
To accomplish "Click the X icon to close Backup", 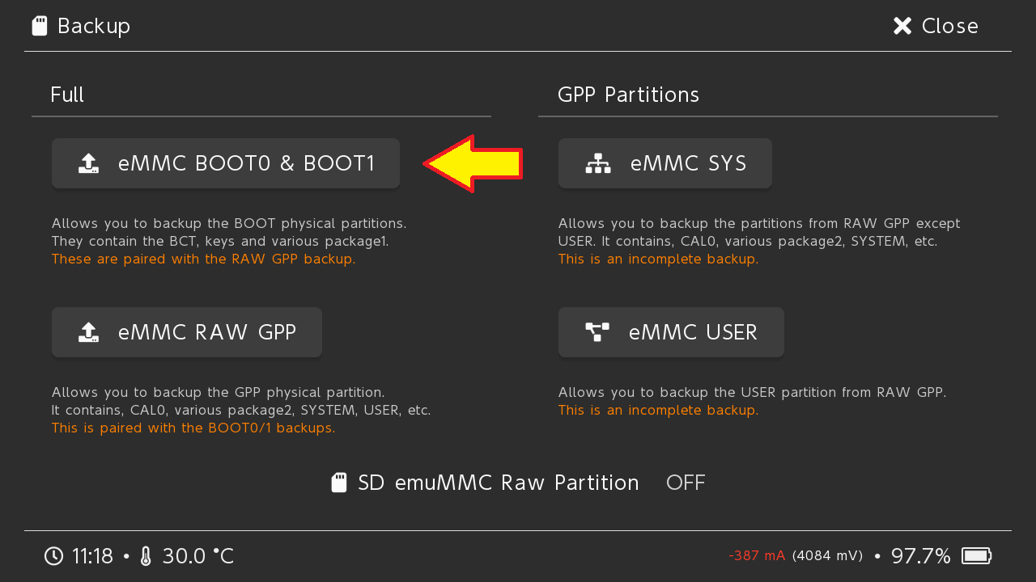I will point(902,27).
